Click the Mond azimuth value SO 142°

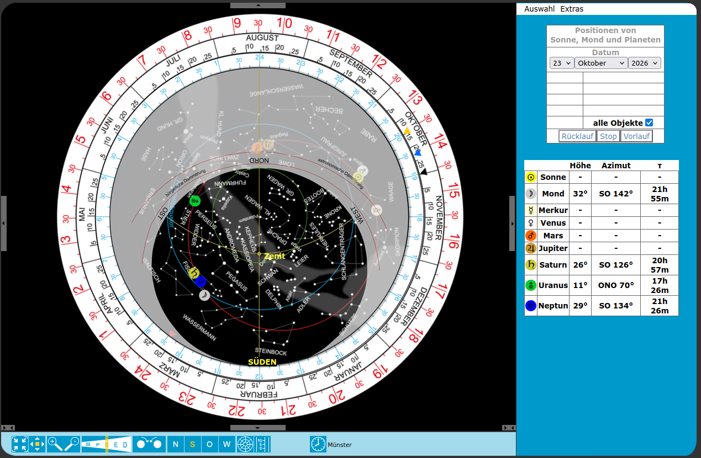616,194
